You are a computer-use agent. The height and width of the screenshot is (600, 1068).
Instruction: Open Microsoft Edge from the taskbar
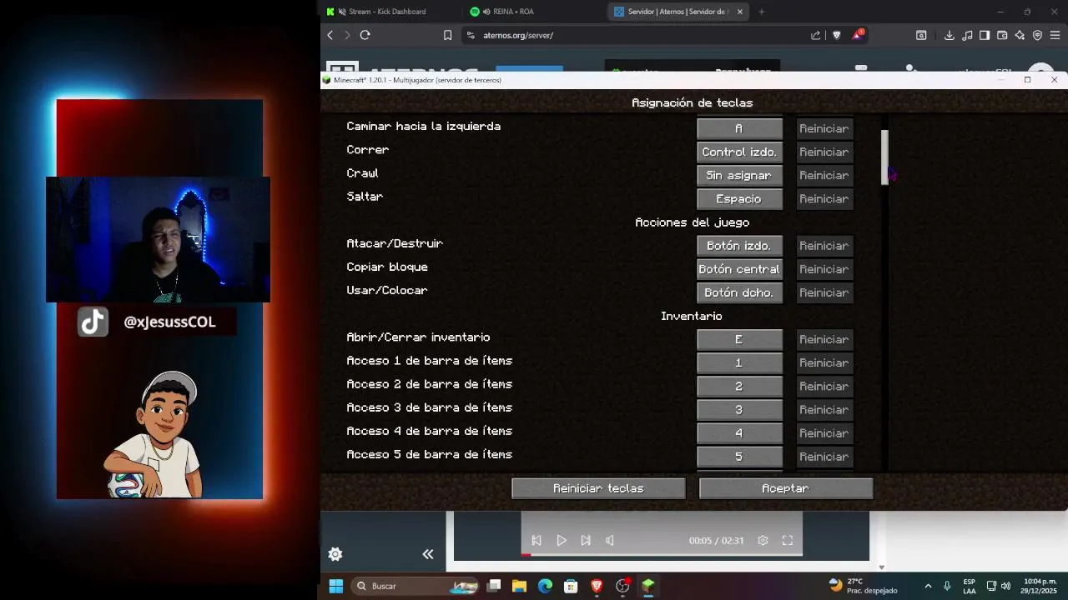pyautogui.click(x=545, y=586)
